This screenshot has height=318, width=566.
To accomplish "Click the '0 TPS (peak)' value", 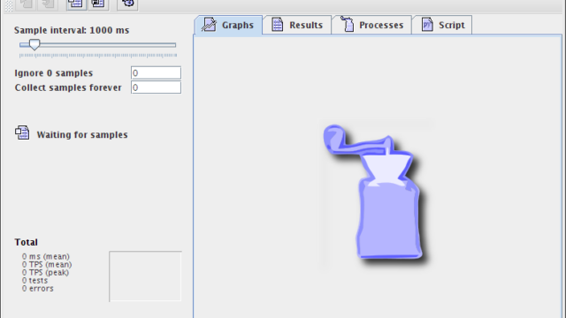I will click(45, 273).
